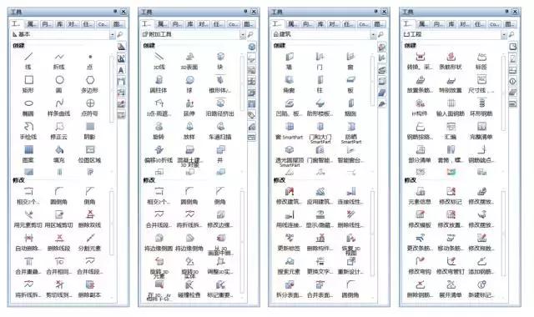Choose the 手绘线 freehand line tool
The height and width of the screenshot is (317, 534).
(x=28, y=131)
